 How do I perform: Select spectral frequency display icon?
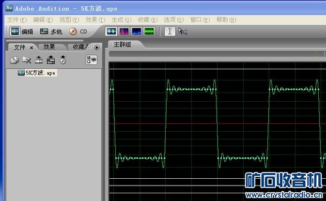124,31
